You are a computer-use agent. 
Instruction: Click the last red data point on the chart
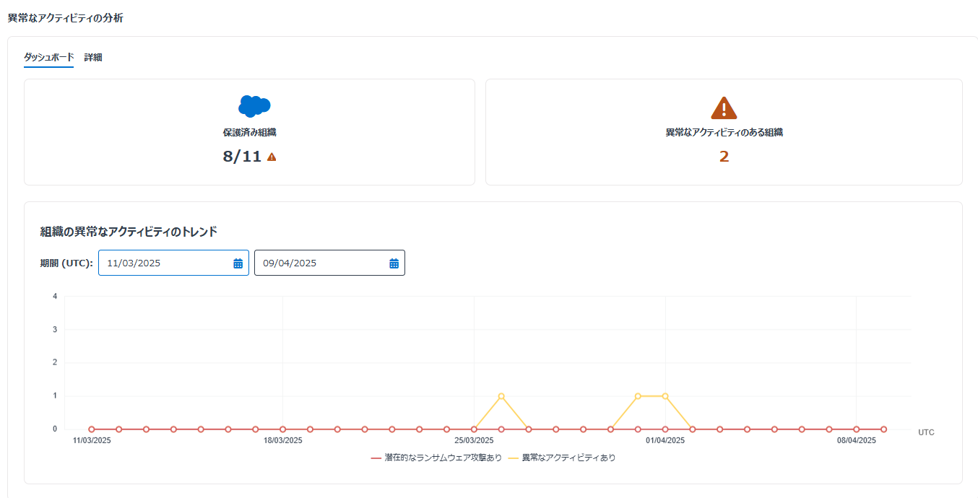[x=883, y=429]
